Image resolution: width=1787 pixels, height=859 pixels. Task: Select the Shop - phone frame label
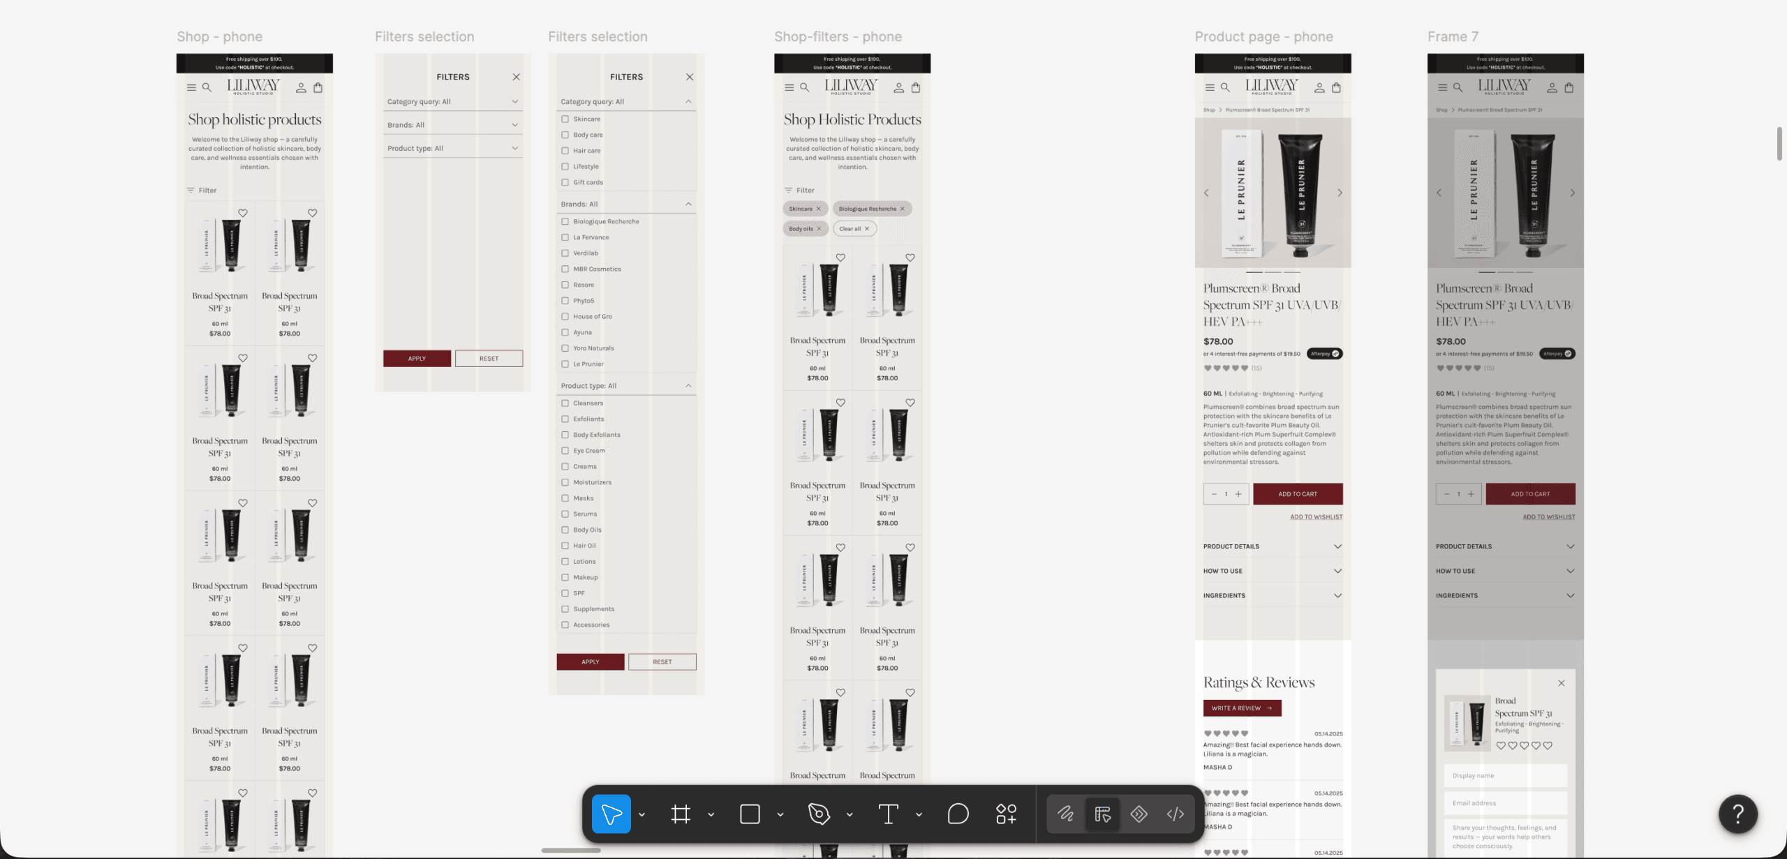click(x=219, y=36)
